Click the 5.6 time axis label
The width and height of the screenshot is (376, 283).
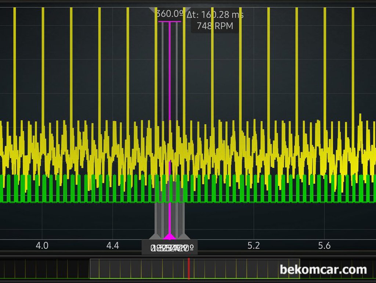(x=324, y=246)
